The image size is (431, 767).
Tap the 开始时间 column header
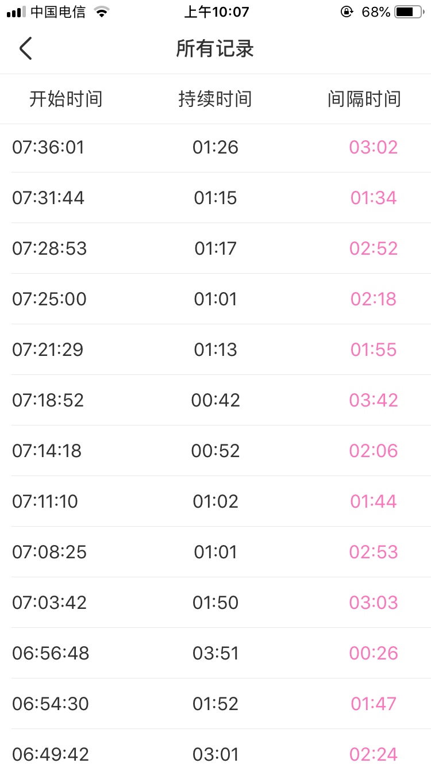coord(66,99)
